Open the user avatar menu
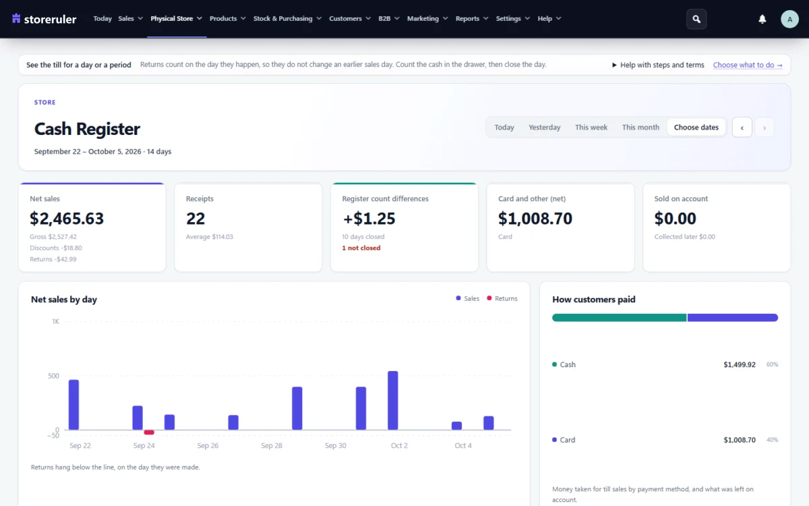 coord(789,19)
